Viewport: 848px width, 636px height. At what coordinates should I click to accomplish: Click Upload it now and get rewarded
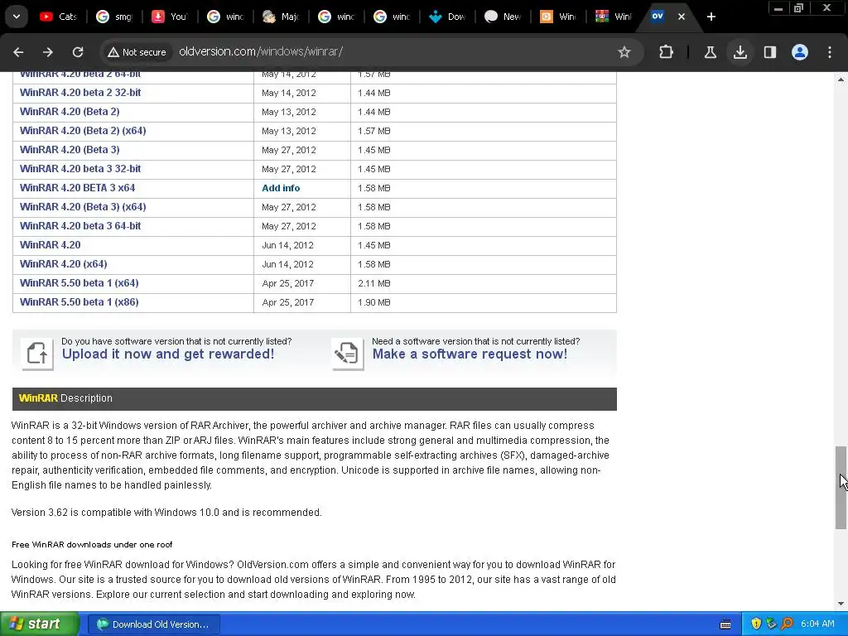[x=167, y=354]
